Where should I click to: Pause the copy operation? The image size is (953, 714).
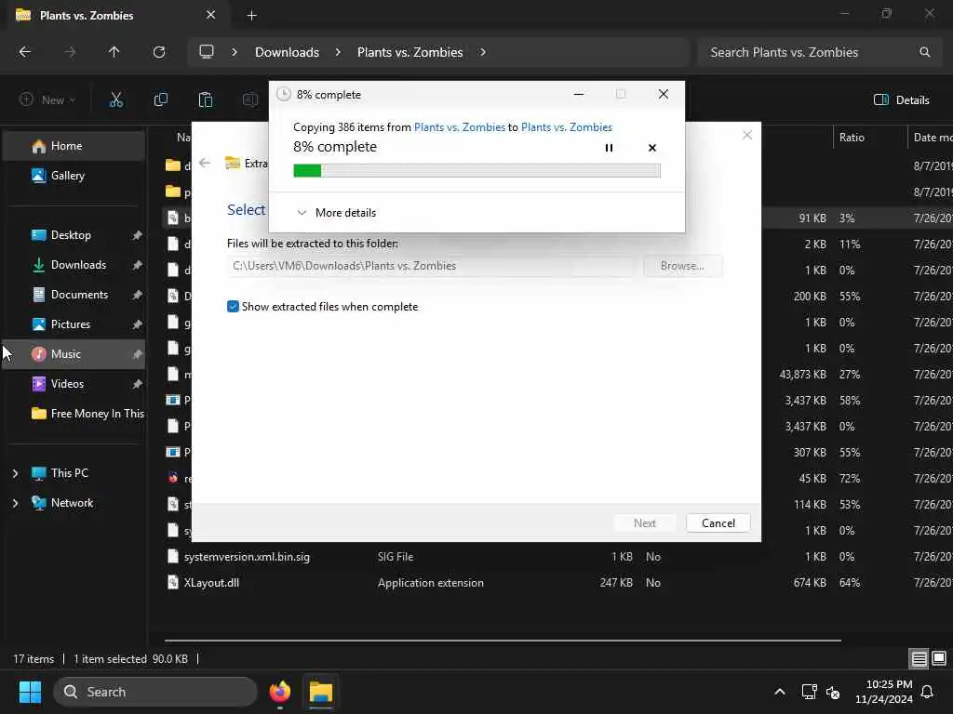[609, 148]
